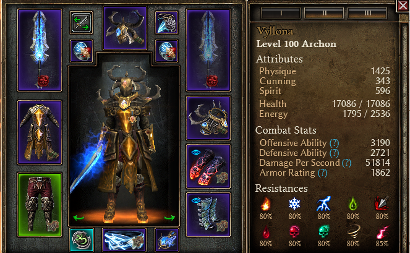Click the teal relic slot
Screen dimensions: 410x253
(82, 240)
